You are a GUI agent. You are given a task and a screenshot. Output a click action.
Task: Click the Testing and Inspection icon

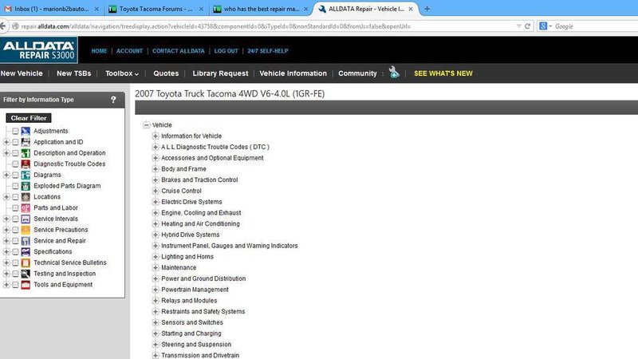point(26,274)
